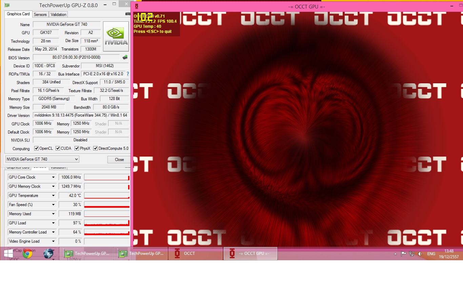Toggle the CUDA checkbox

pos(58,148)
